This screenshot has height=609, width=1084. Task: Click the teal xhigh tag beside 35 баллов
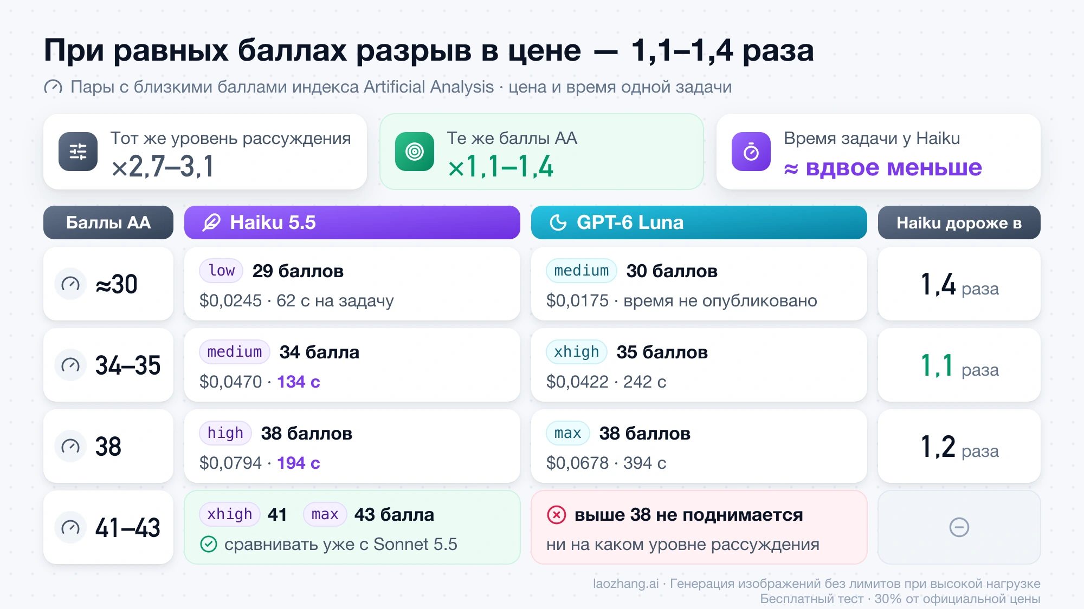(577, 352)
